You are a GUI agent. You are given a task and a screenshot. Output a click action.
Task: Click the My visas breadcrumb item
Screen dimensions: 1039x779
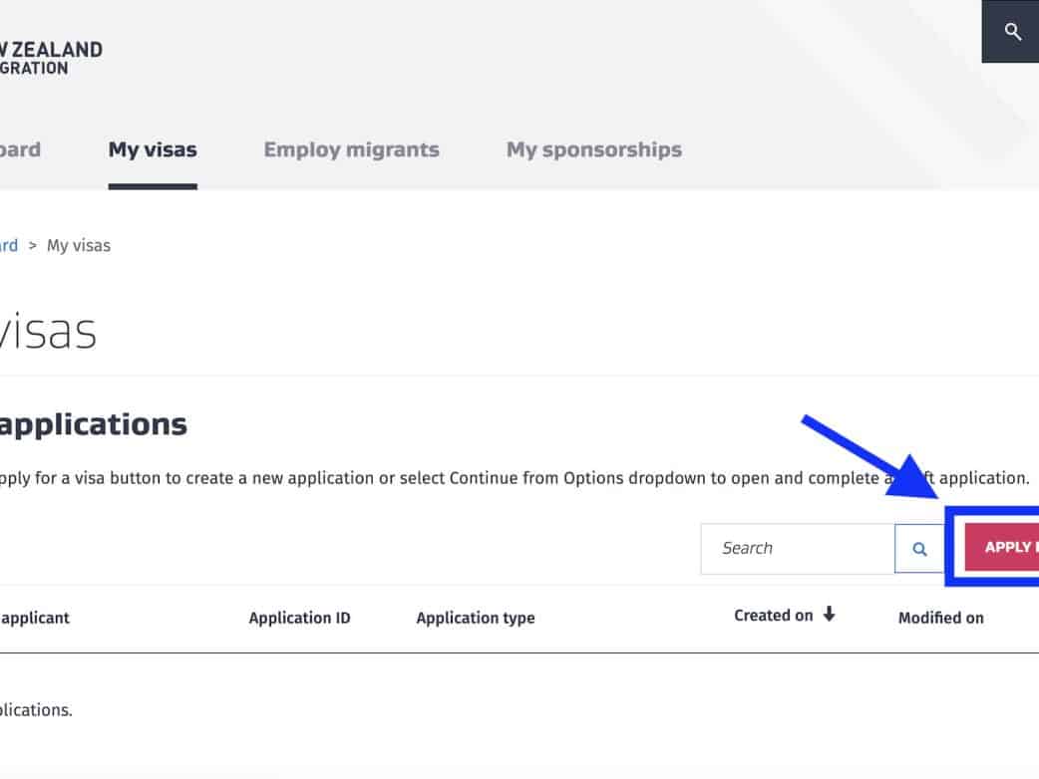point(79,245)
